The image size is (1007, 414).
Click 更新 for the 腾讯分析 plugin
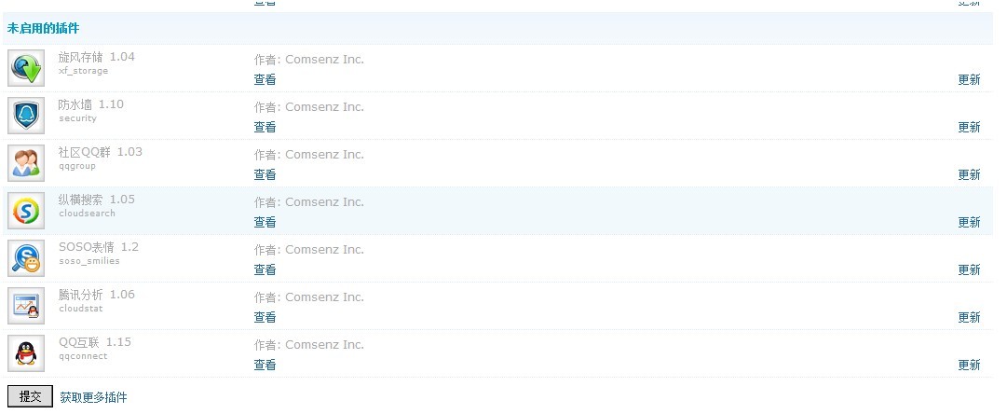969,318
